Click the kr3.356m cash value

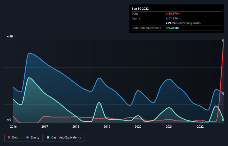tap(172, 28)
